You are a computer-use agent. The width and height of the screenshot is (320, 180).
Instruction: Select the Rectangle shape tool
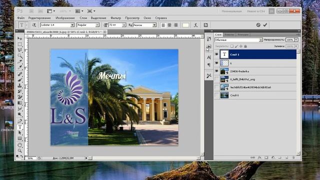tap(20, 138)
